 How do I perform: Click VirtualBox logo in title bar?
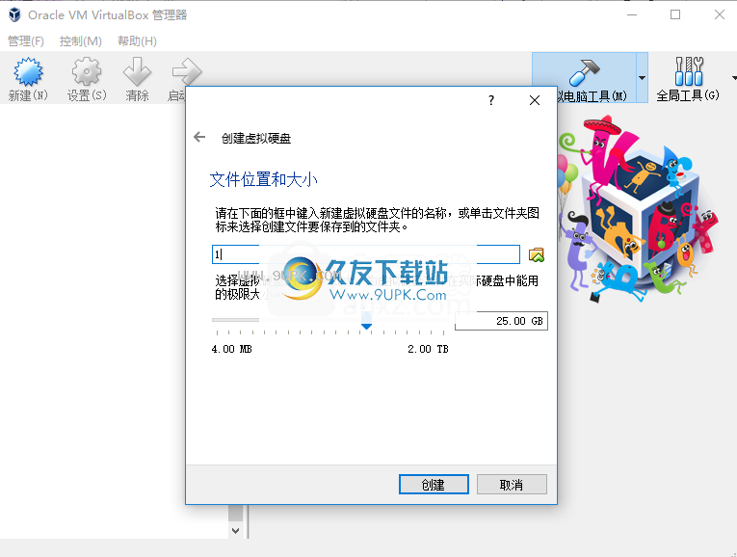[x=14, y=15]
